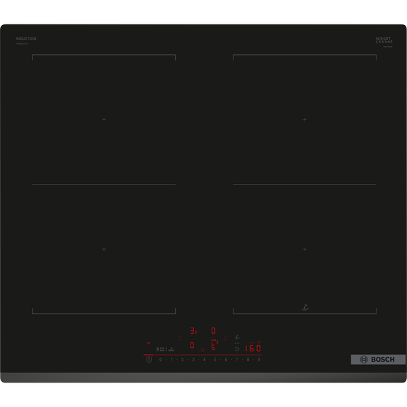
Task: Tap the 160 temperature timer display
Action: pyautogui.click(x=253, y=348)
